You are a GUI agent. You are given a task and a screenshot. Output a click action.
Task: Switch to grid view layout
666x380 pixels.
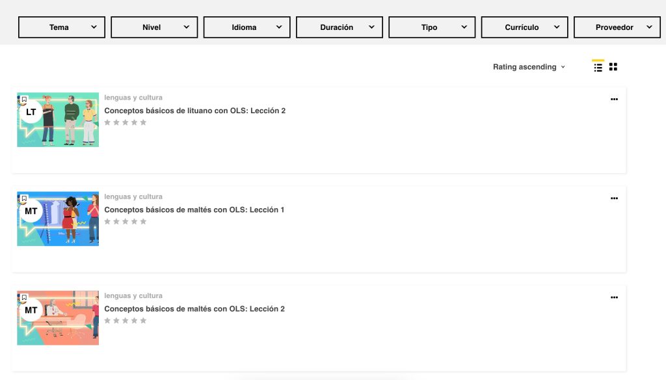(x=613, y=67)
